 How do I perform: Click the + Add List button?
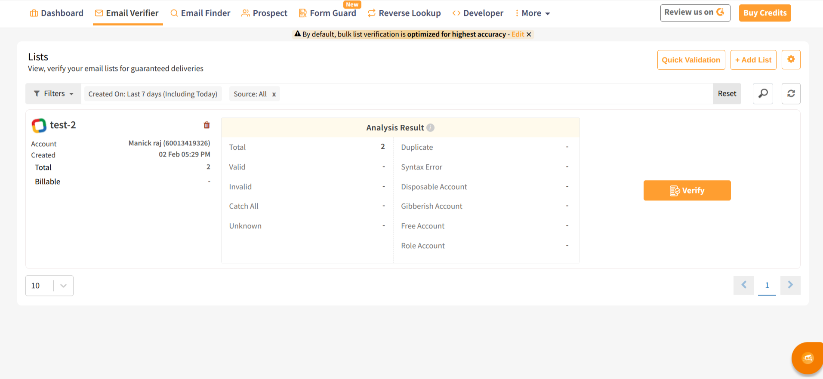(x=753, y=60)
